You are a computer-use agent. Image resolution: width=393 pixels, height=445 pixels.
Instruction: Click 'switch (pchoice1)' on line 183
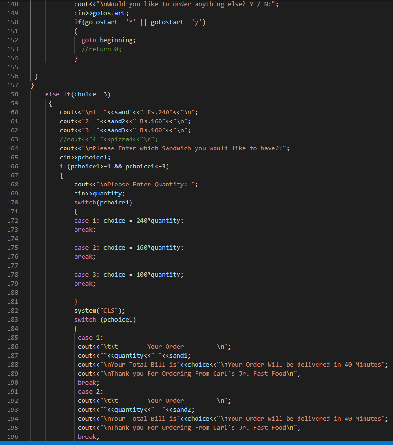coord(105,320)
